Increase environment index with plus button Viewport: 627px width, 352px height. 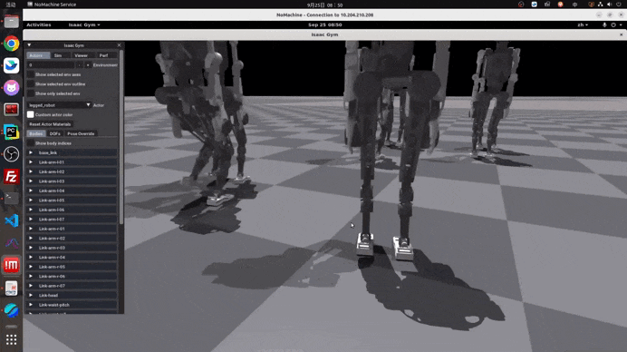pos(88,65)
